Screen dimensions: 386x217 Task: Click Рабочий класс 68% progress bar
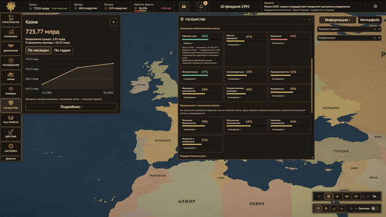coord(201,39)
